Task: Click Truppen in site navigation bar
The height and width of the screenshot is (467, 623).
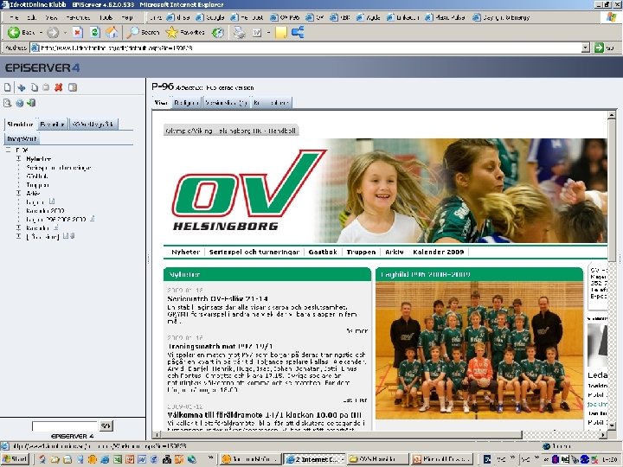Action: click(361, 252)
